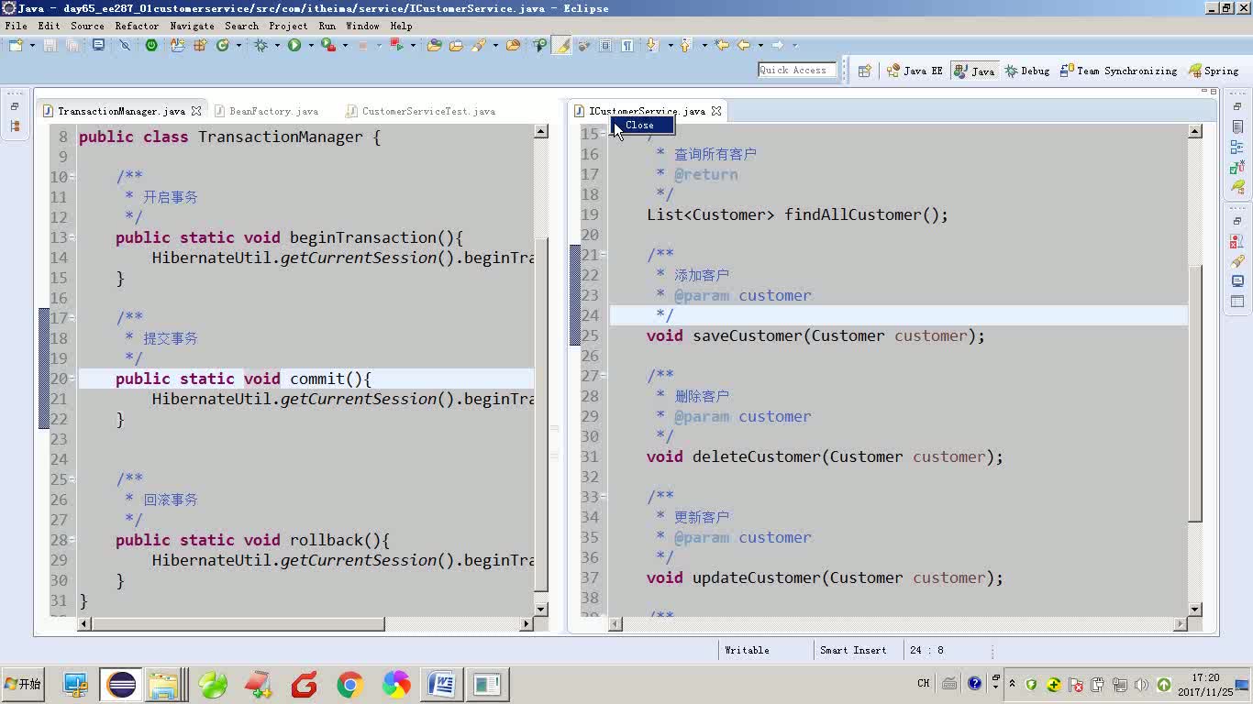
Task: Open the Previous Annotation dropdown arrow
Action: tap(704, 45)
